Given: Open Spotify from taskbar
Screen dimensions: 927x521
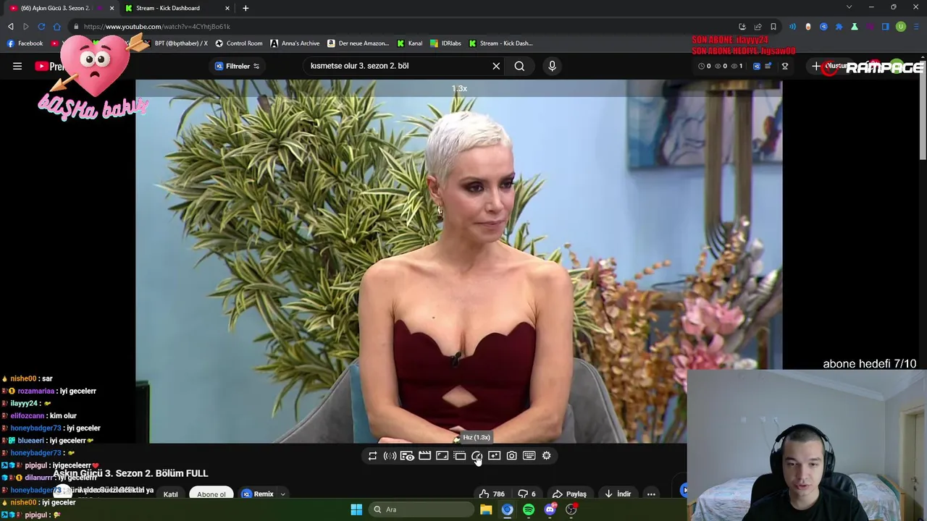Looking at the screenshot, I should pos(529,509).
